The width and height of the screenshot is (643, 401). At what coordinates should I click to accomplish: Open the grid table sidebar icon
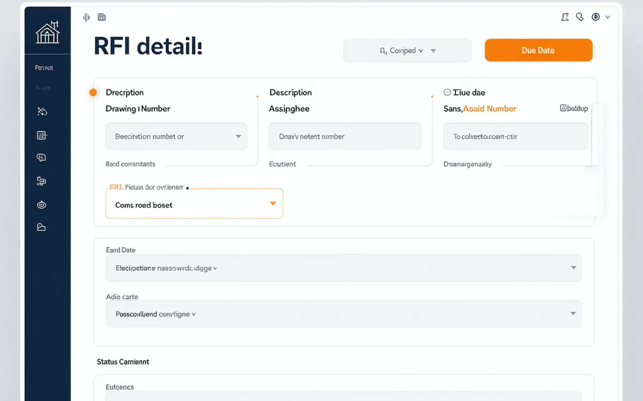coord(42,136)
